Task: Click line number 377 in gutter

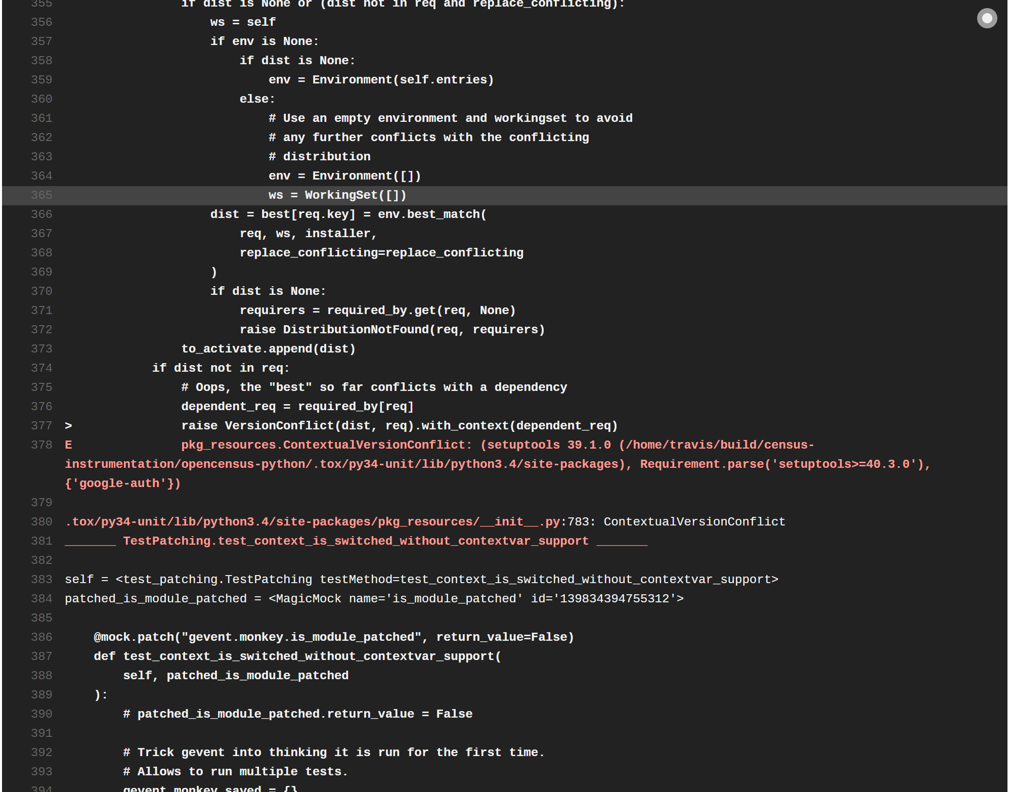Action: 41,426
